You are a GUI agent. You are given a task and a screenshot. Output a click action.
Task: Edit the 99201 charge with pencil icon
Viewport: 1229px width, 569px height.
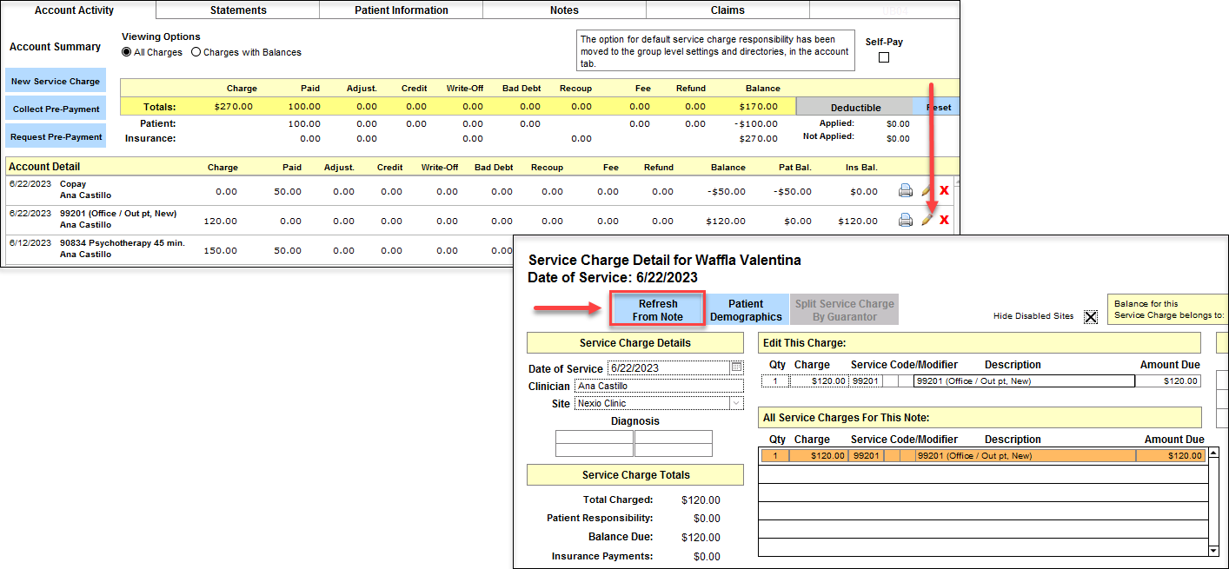tap(927, 220)
